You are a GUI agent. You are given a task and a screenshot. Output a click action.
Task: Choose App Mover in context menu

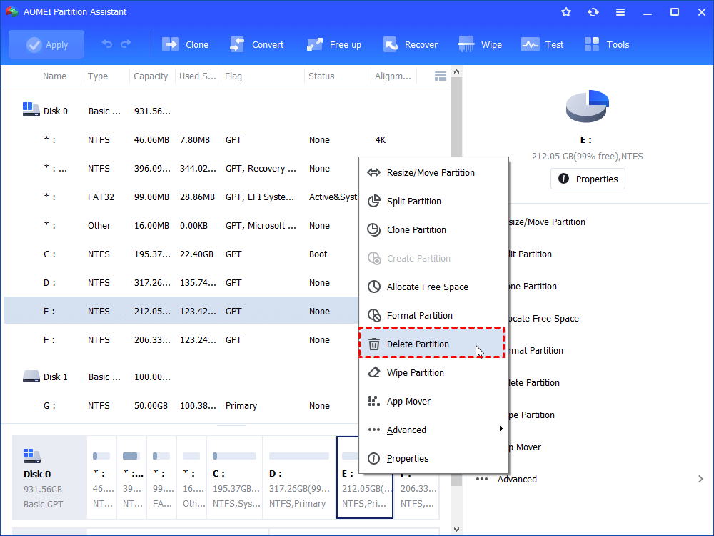[x=433, y=402]
